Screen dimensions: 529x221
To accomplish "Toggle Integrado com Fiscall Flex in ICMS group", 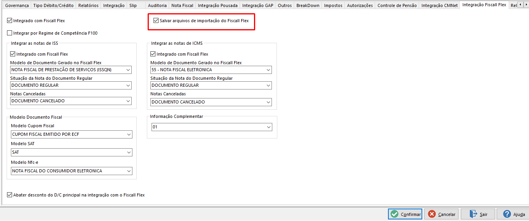I will pyautogui.click(x=153, y=54).
